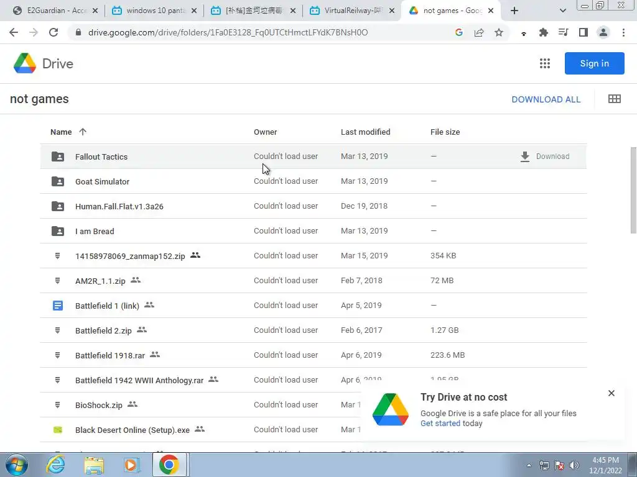Click the Battlefield 1 (link) document icon
This screenshot has height=477, width=637.
[x=58, y=306]
